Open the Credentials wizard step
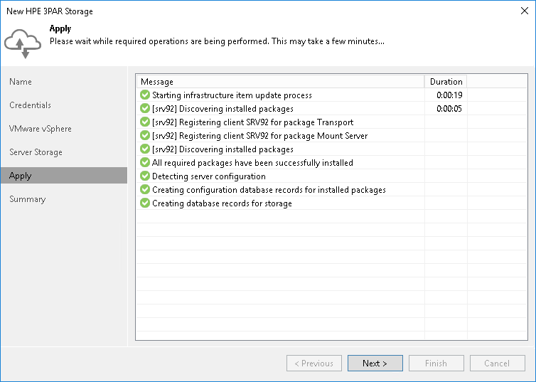The height and width of the screenshot is (382, 536). [31, 105]
